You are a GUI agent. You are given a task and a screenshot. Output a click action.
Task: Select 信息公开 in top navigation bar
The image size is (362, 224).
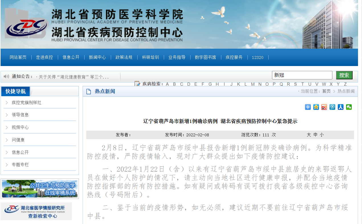click(71, 57)
